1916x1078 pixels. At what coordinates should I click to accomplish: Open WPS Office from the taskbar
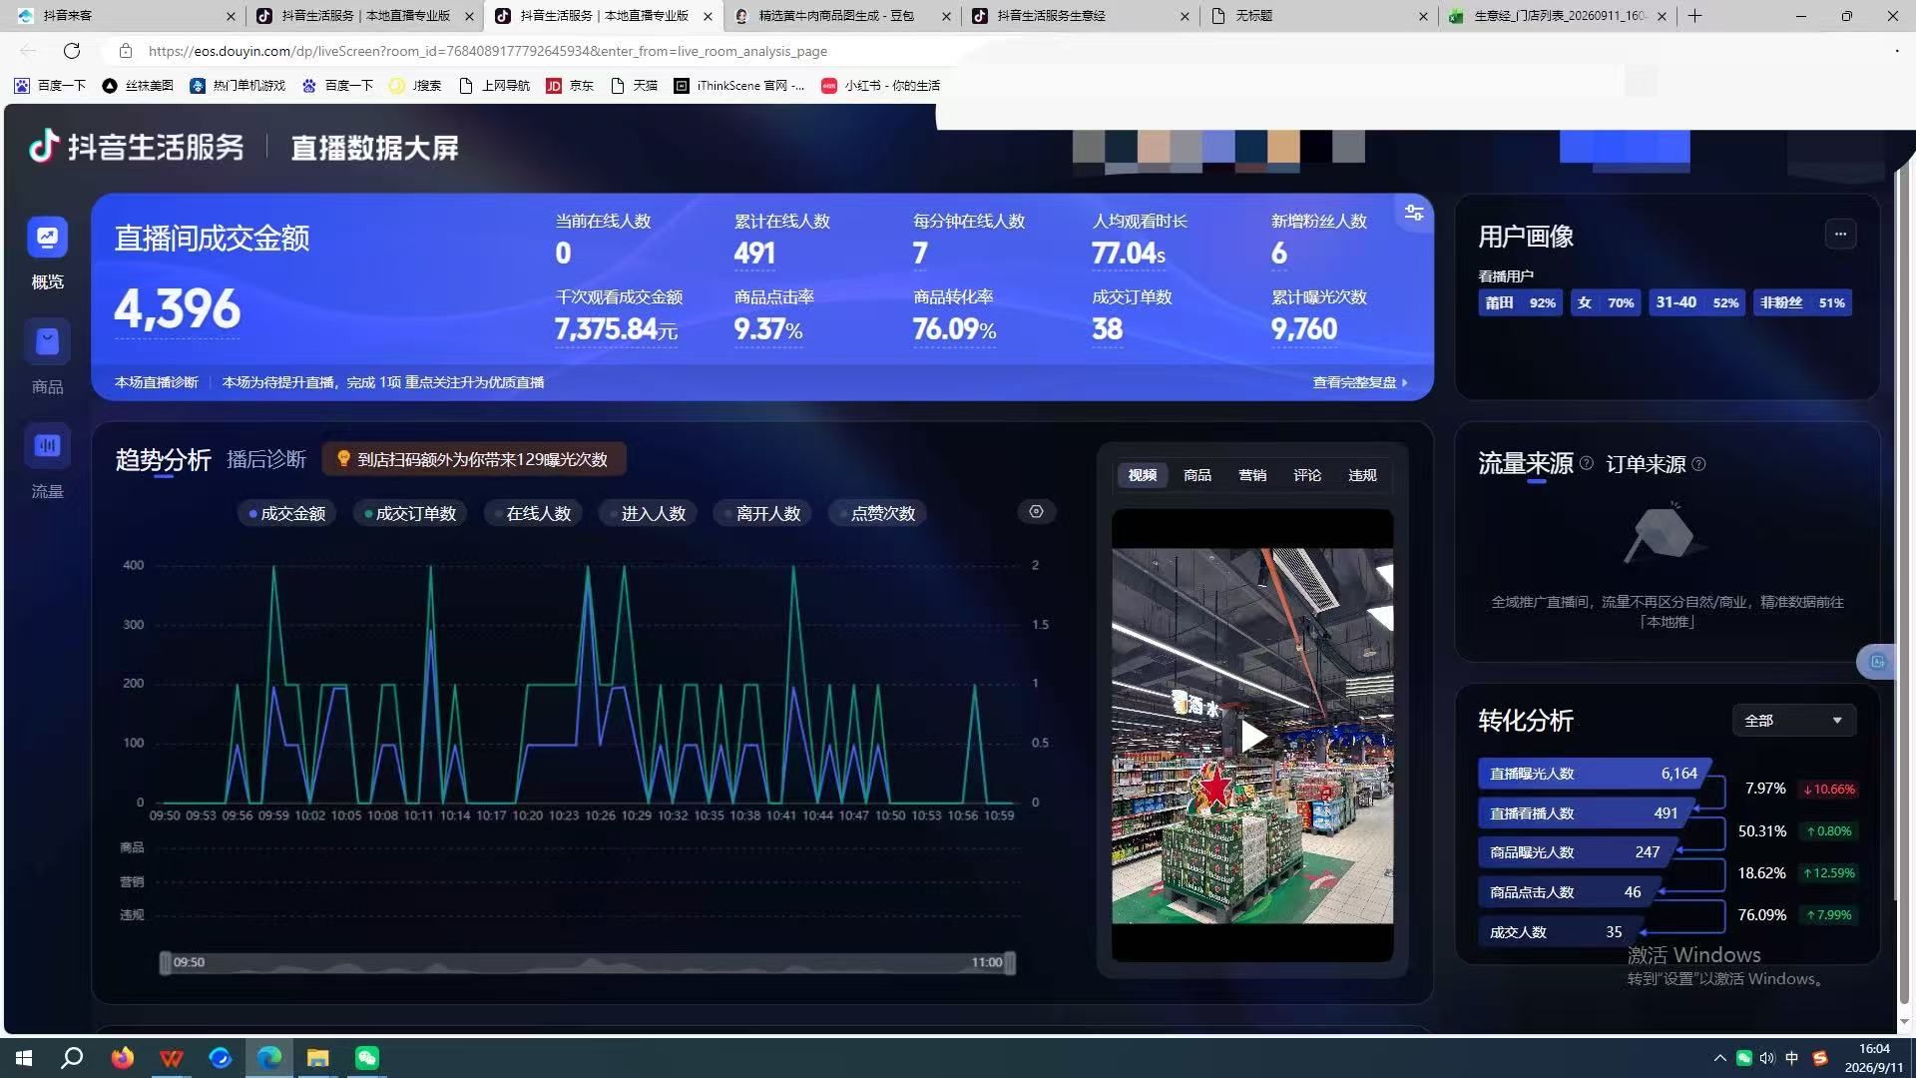click(x=171, y=1058)
